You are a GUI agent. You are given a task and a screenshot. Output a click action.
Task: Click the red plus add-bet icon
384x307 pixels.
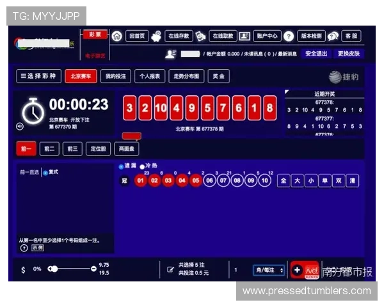point(297,270)
